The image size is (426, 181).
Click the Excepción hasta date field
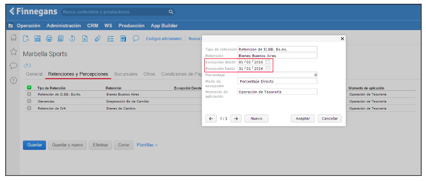[x=254, y=69]
